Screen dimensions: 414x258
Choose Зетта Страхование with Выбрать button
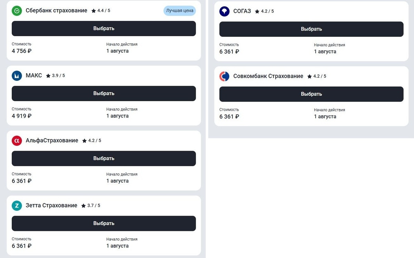click(x=104, y=224)
